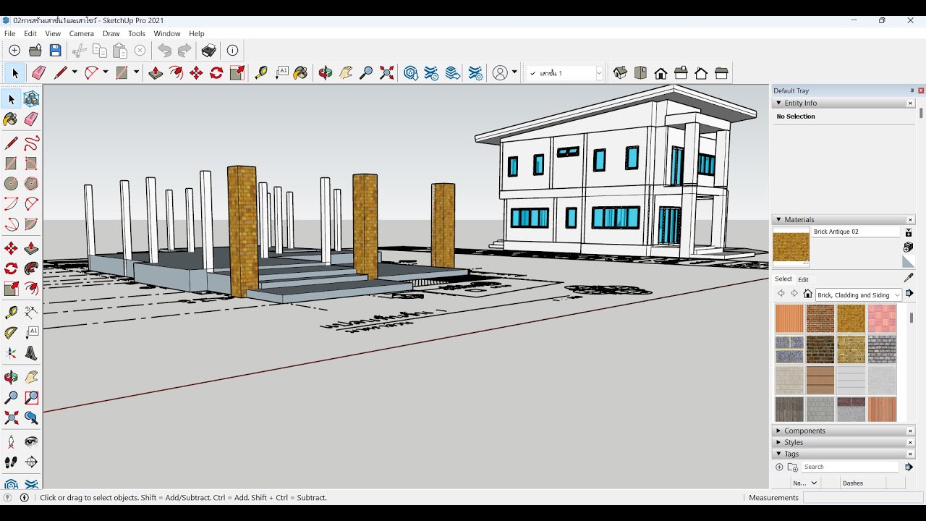Select Make Component tool in left toolbar
The height and width of the screenshot is (521, 926).
coord(31,99)
